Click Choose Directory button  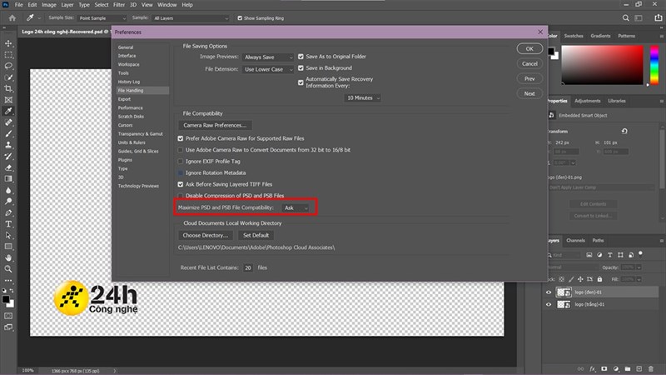pos(206,235)
